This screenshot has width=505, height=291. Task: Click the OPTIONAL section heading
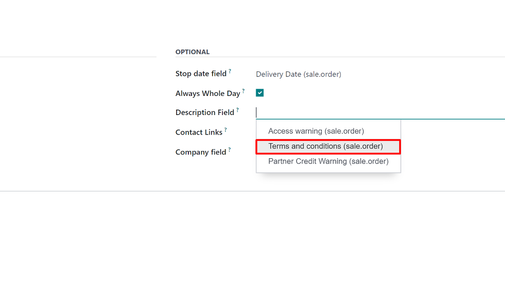192,52
